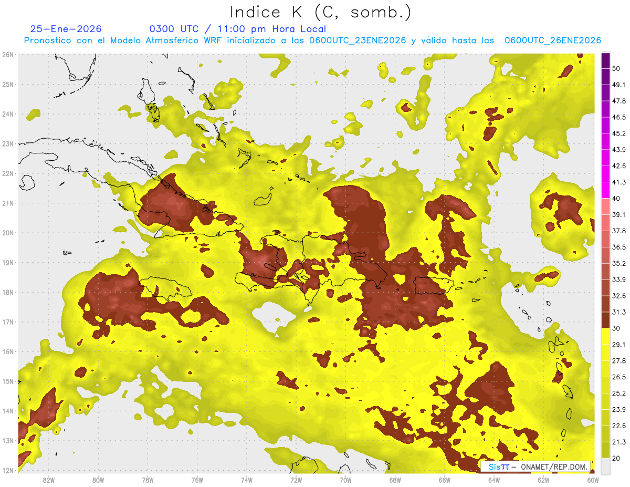Click the '74W' longitude label

pos(246,480)
